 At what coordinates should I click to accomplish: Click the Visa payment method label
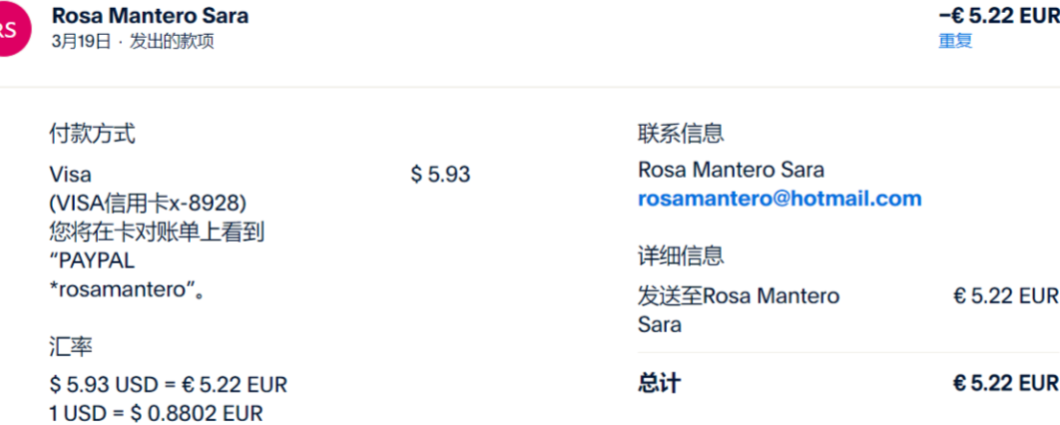pos(70,176)
